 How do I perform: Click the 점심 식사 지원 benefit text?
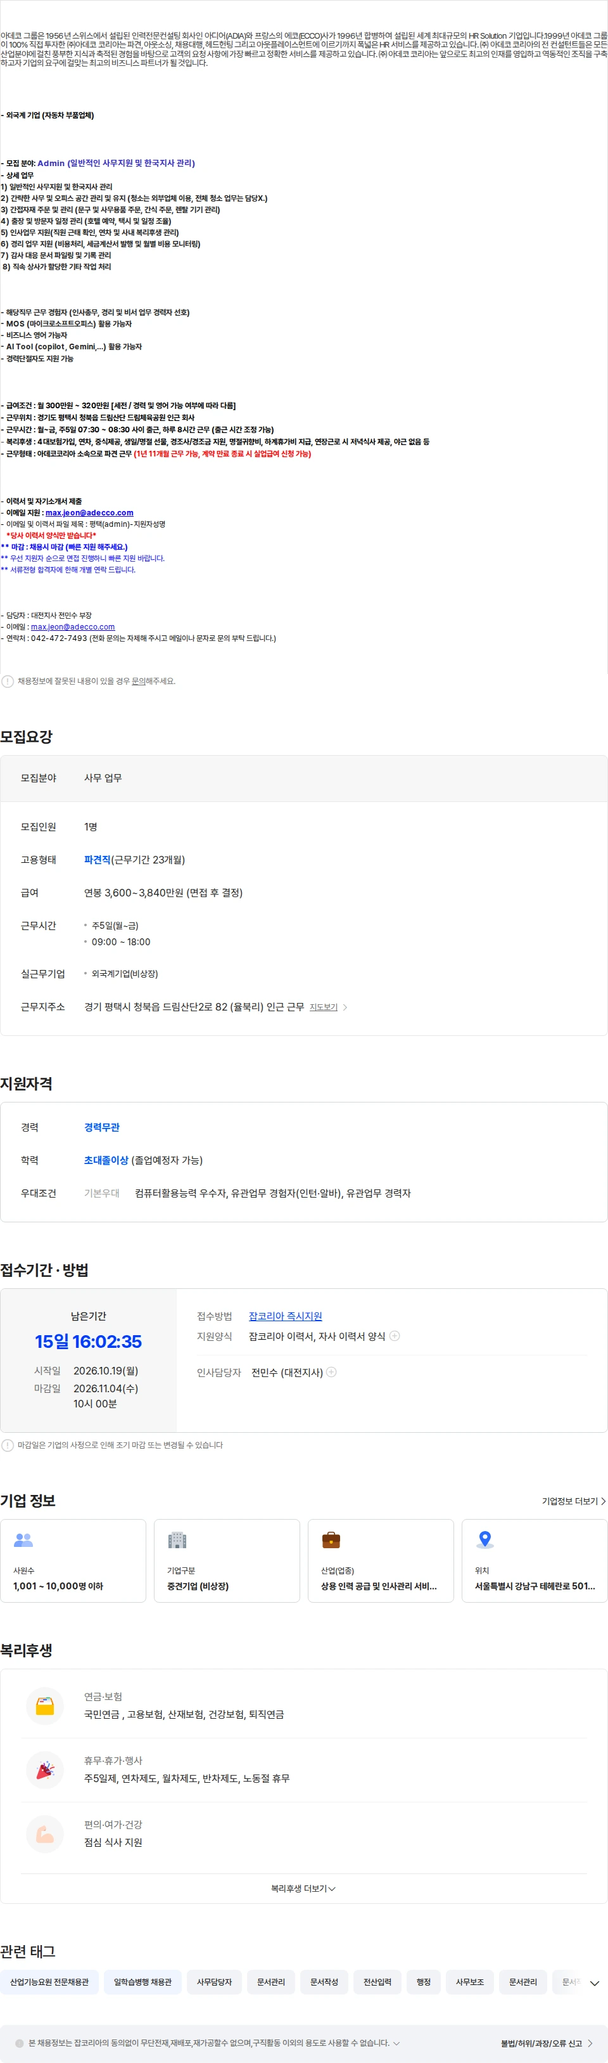point(113,1842)
